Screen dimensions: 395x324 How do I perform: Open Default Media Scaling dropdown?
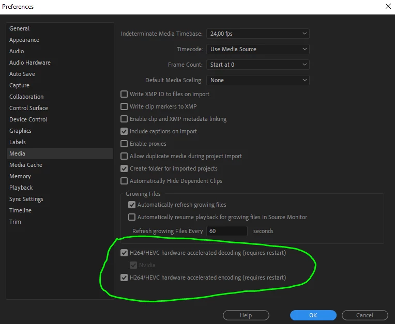257,80
